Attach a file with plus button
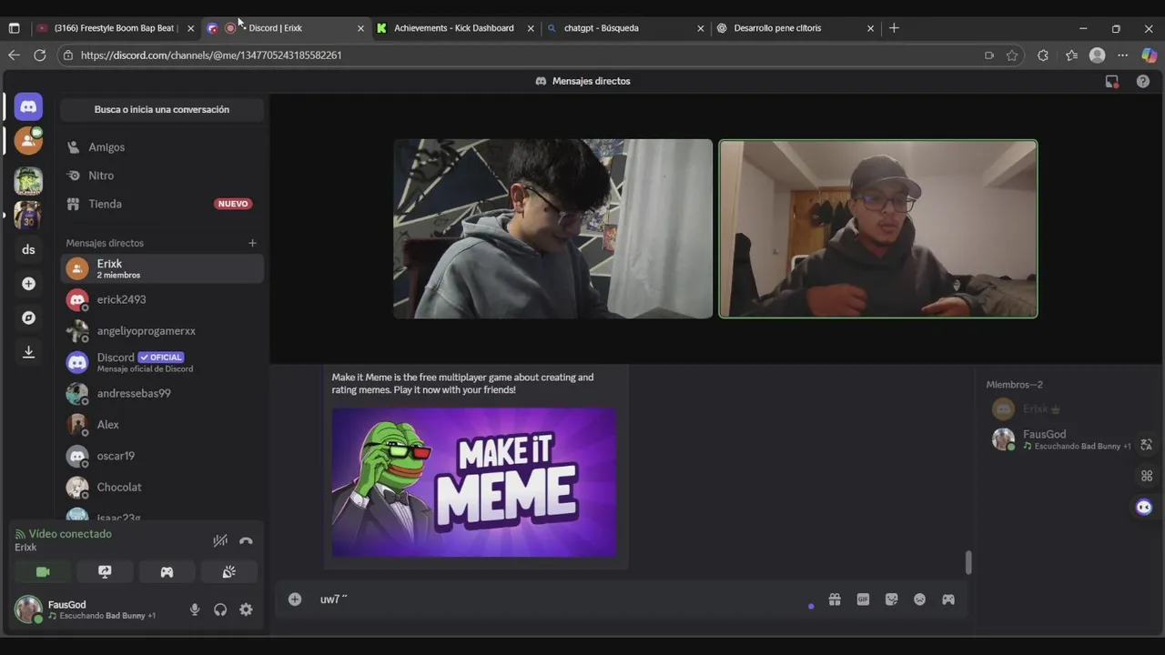 tap(295, 599)
